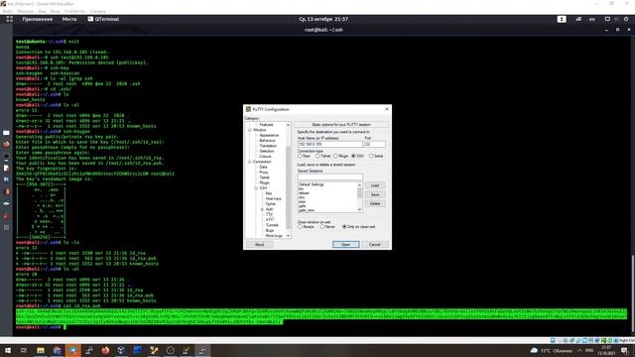Open QTerminal app menu in top panel
The image size is (635, 357).
pyautogui.click(x=103, y=19)
